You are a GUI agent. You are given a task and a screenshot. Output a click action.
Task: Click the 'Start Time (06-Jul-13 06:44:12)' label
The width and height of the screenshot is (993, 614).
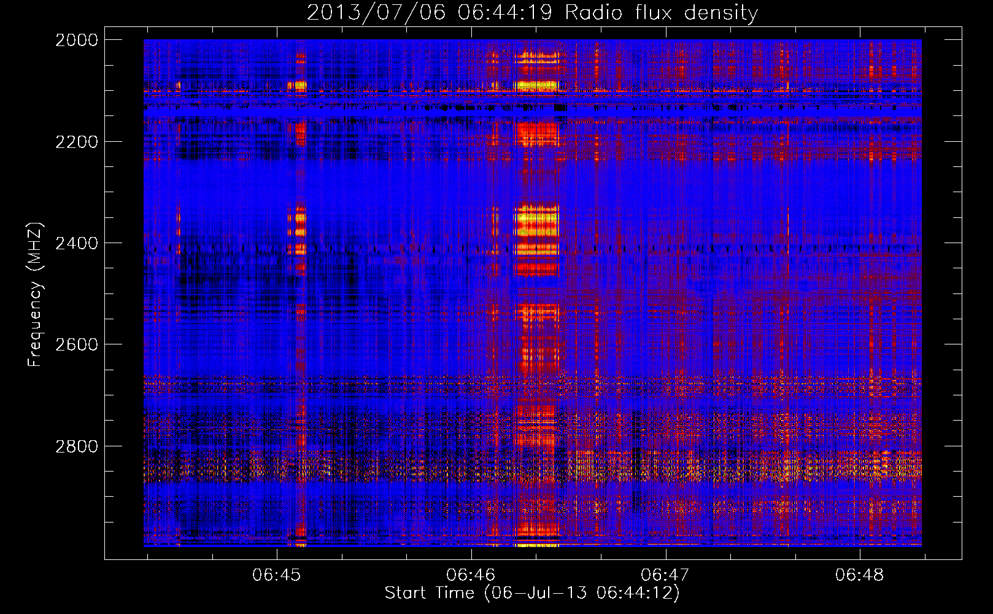click(x=532, y=593)
